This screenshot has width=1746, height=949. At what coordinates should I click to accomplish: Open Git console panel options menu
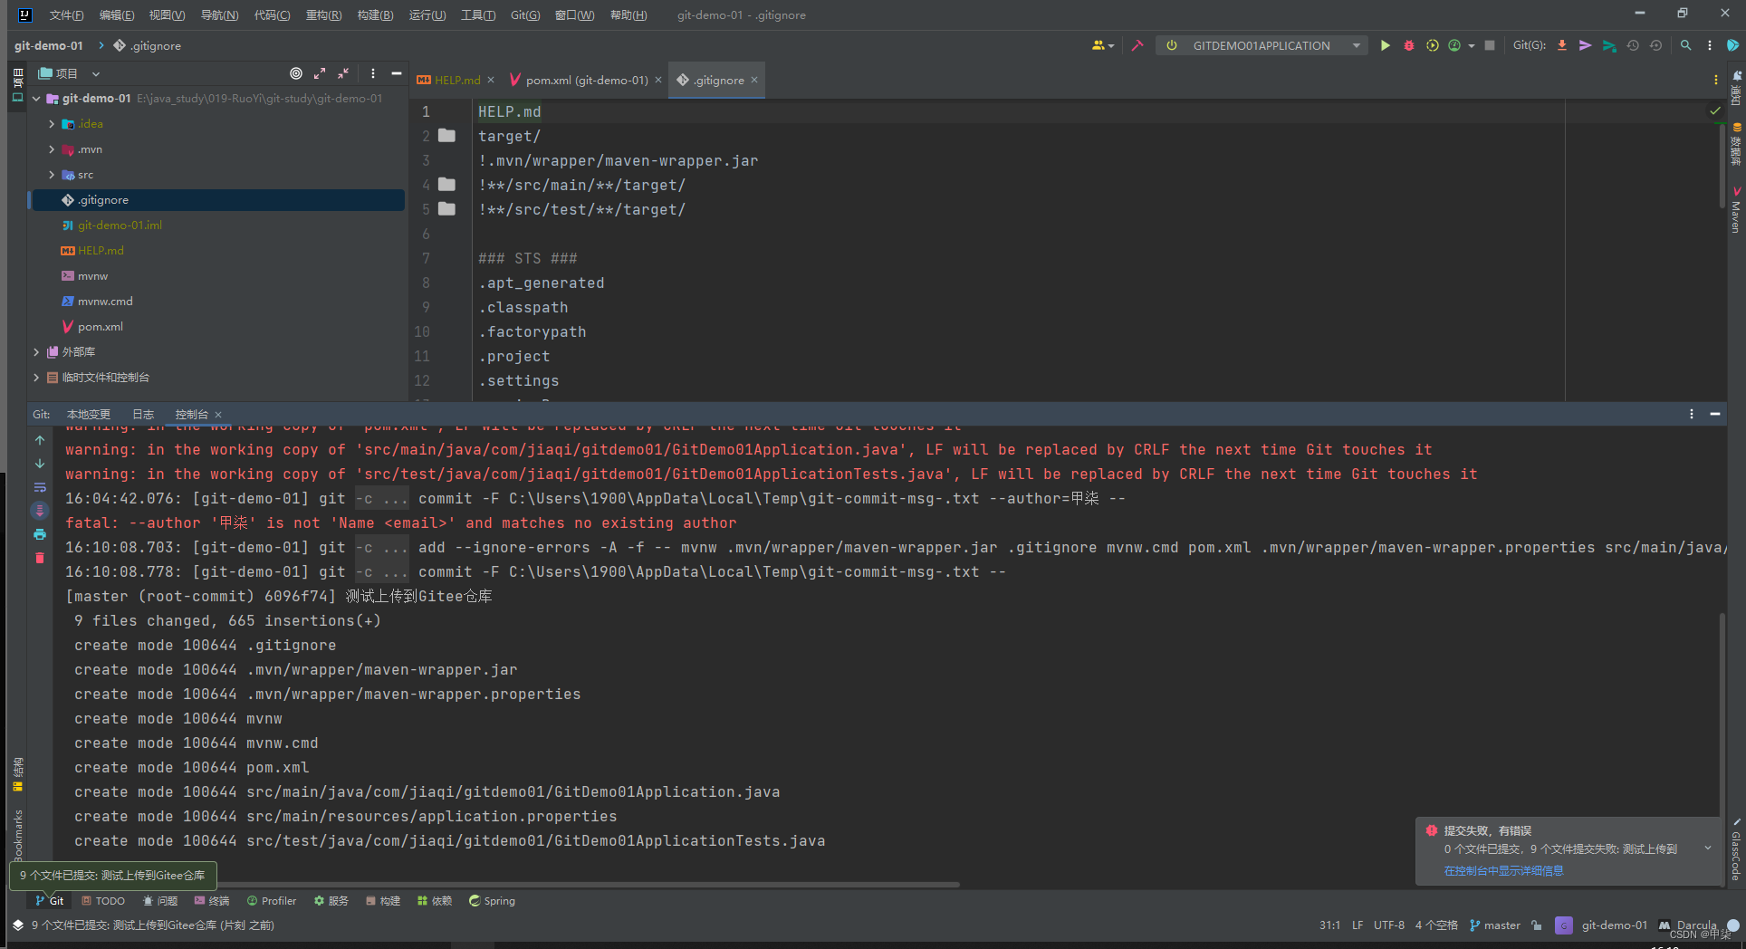click(1691, 414)
